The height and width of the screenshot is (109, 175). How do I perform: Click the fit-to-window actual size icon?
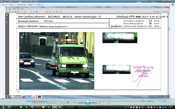pos(75,102)
